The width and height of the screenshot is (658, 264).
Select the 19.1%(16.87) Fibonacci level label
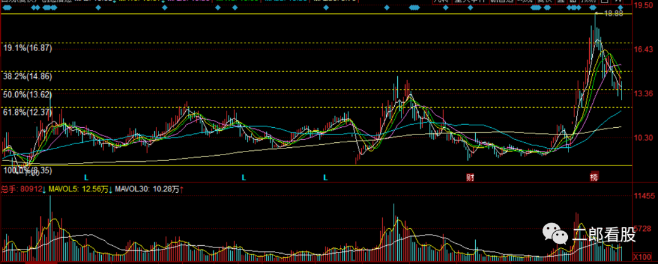(x=27, y=48)
